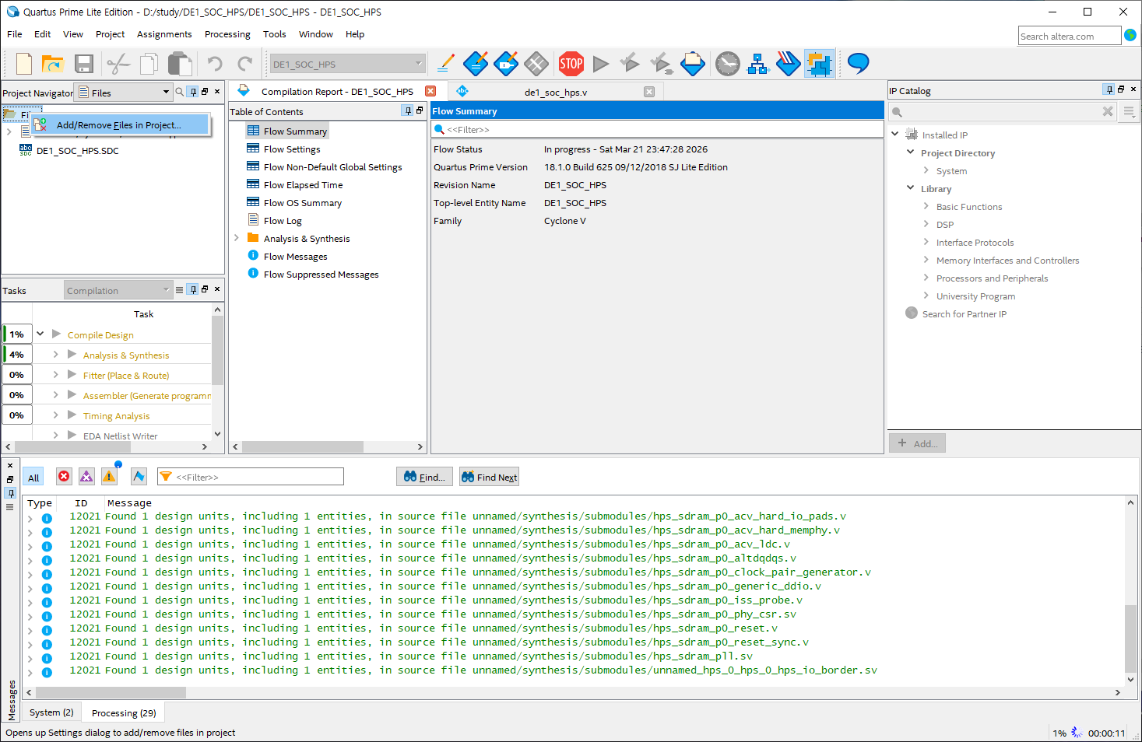The height and width of the screenshot is (742, 1142).
Task: Click the Search altera.com field
Action: click(1070, 36)
